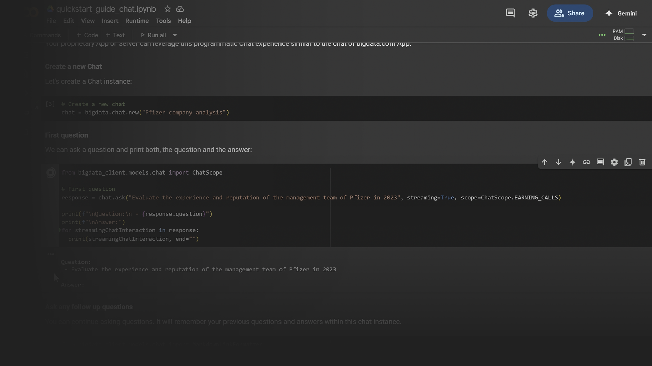This screenshot has width=652, height=366.
Task: Open the comments panel icon in header
Action: [x=510, y=13]
